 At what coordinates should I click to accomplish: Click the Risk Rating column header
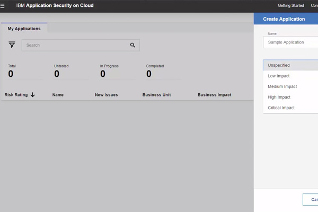(x=16, y=95)
